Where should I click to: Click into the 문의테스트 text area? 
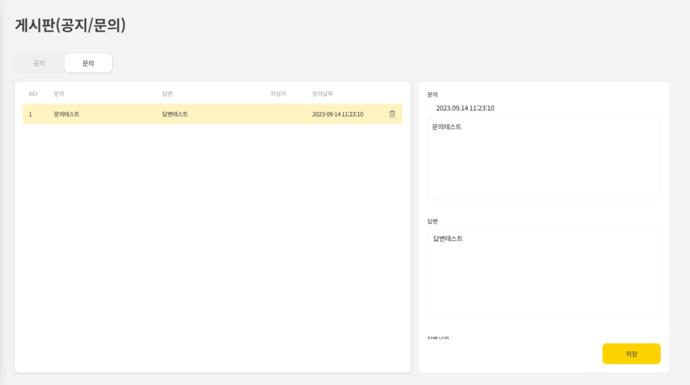tap(543, 158)
